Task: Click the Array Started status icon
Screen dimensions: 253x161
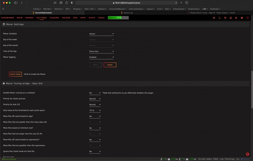Action: 3,159
